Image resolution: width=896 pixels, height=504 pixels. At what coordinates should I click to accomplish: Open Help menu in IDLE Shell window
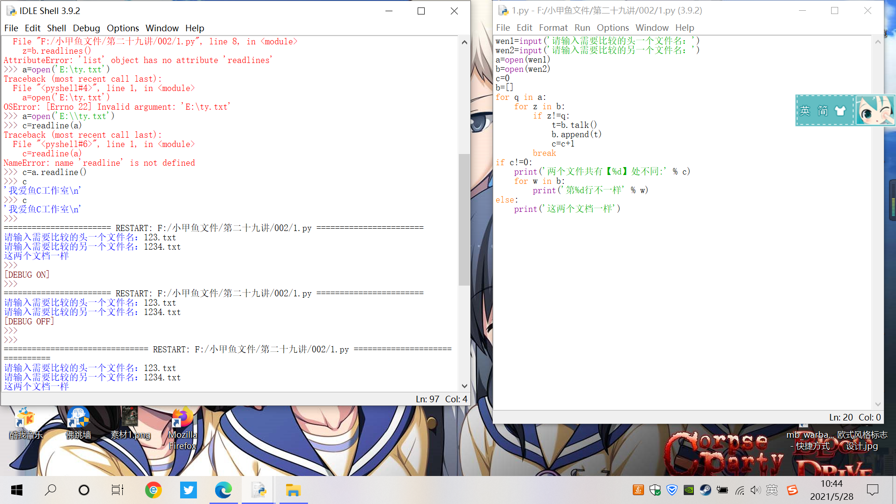(195, 28)
